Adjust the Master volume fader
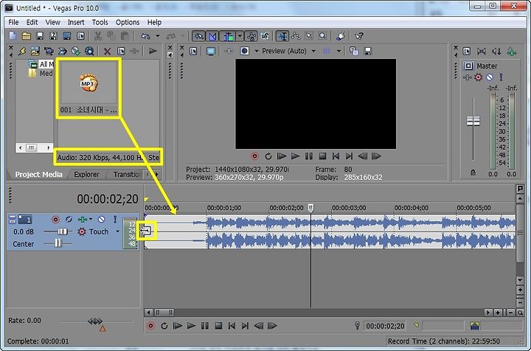 coord(473,121)
